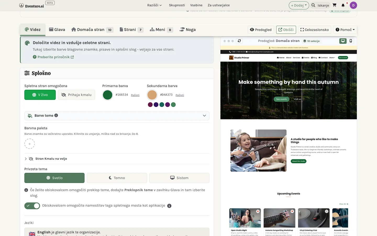This screenshot has height=236, width=377.
Task: Refresh the preview with the reload icon
Action: click(239, 41)
